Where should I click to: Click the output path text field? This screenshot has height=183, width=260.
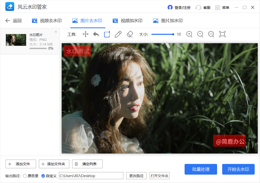pos(91,176)
